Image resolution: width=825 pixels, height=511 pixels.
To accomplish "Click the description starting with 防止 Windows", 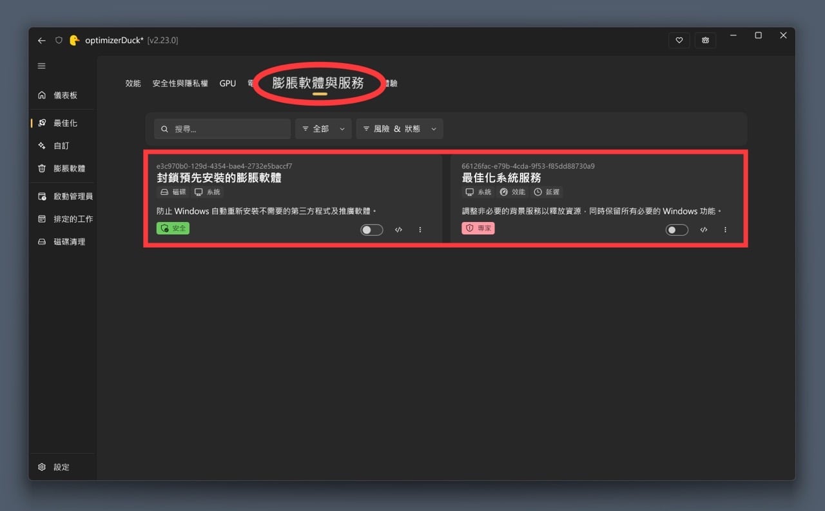I will click(266, 211).
